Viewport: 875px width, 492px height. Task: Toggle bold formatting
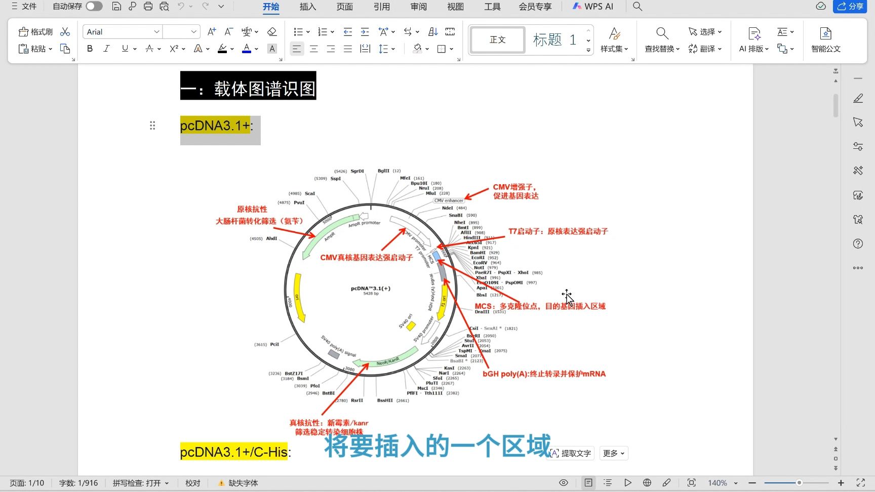[90, 49]
